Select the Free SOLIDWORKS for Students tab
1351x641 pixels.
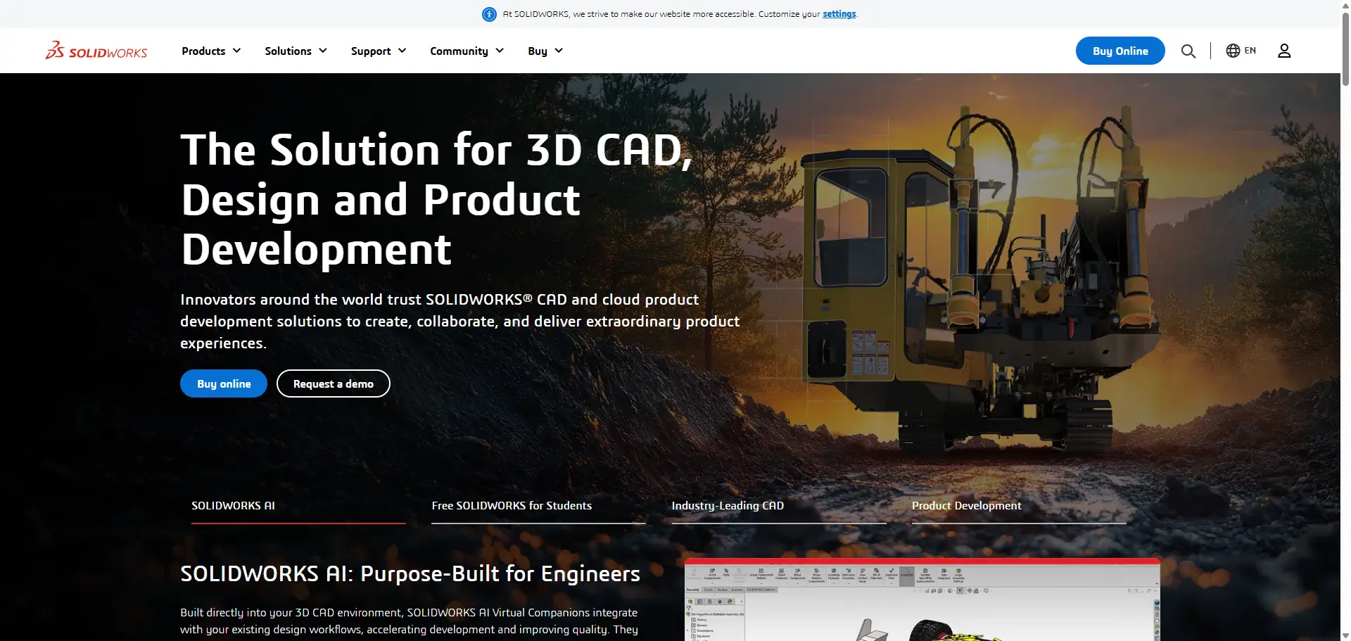click(x=538, y=507)
